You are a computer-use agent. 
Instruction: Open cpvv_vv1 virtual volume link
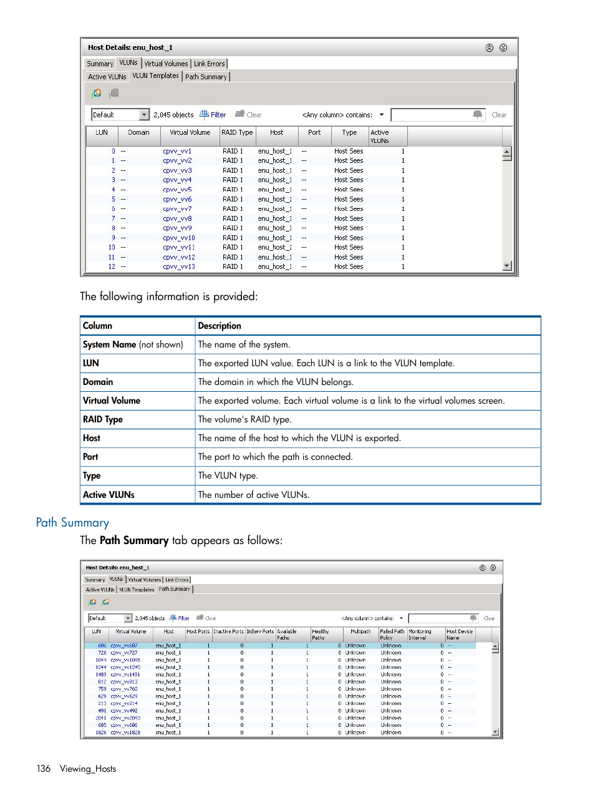[x=177, y=151]
